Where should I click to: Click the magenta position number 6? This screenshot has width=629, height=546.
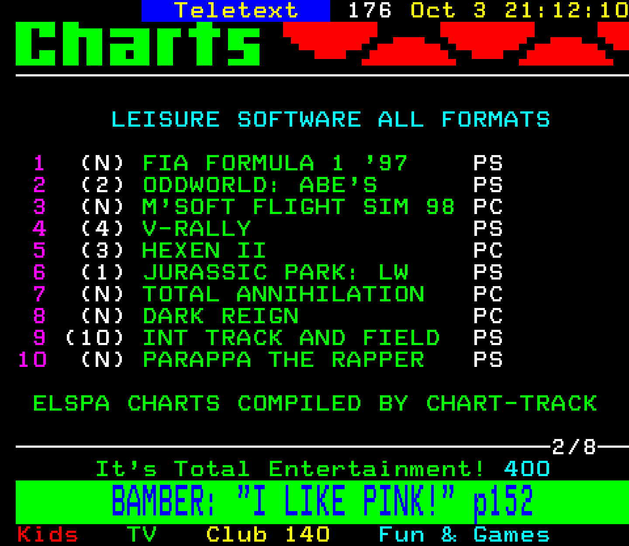click(39, 273)
